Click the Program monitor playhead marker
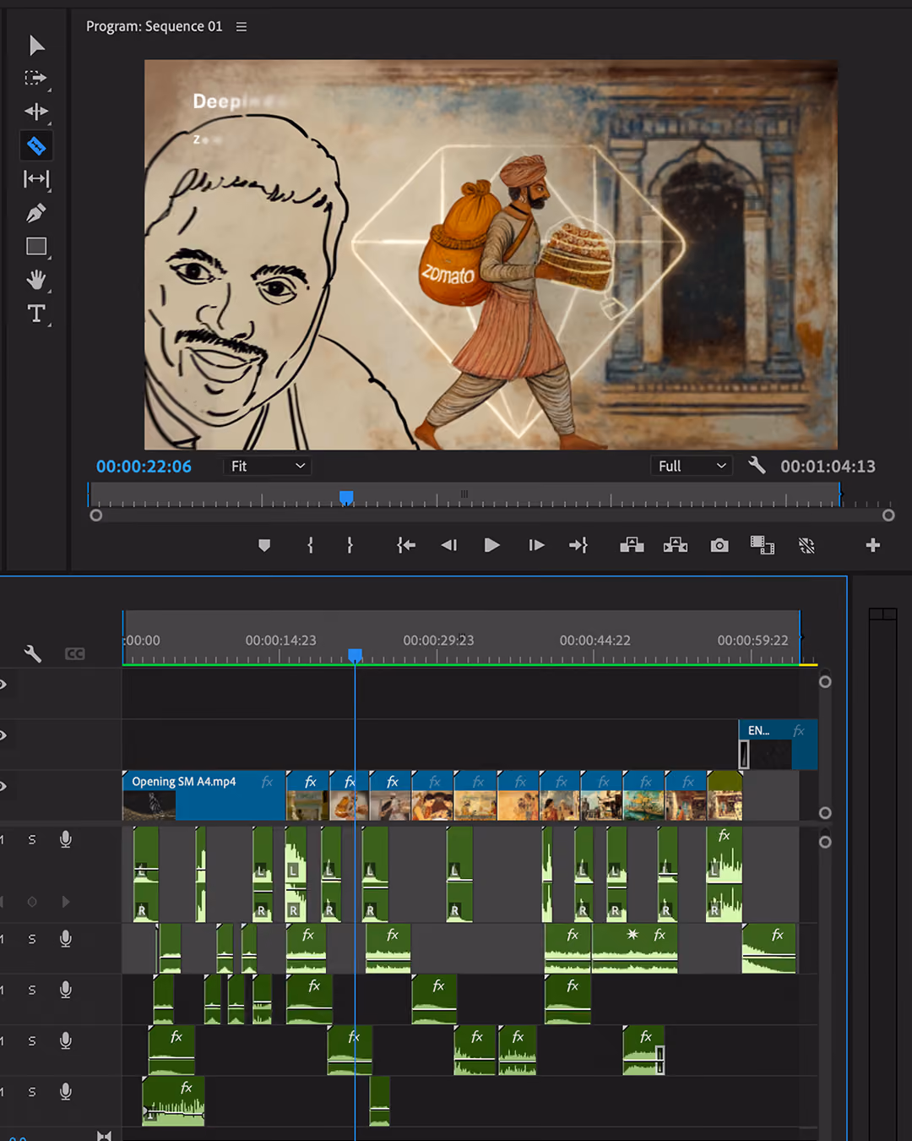The height and width of the screenshot is (1141, 912). click(x=346, y=497)
